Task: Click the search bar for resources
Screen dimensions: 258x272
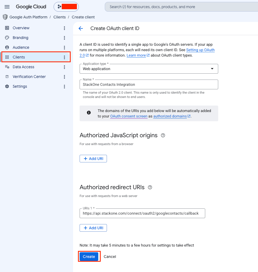Action: [x=181, y=7]
